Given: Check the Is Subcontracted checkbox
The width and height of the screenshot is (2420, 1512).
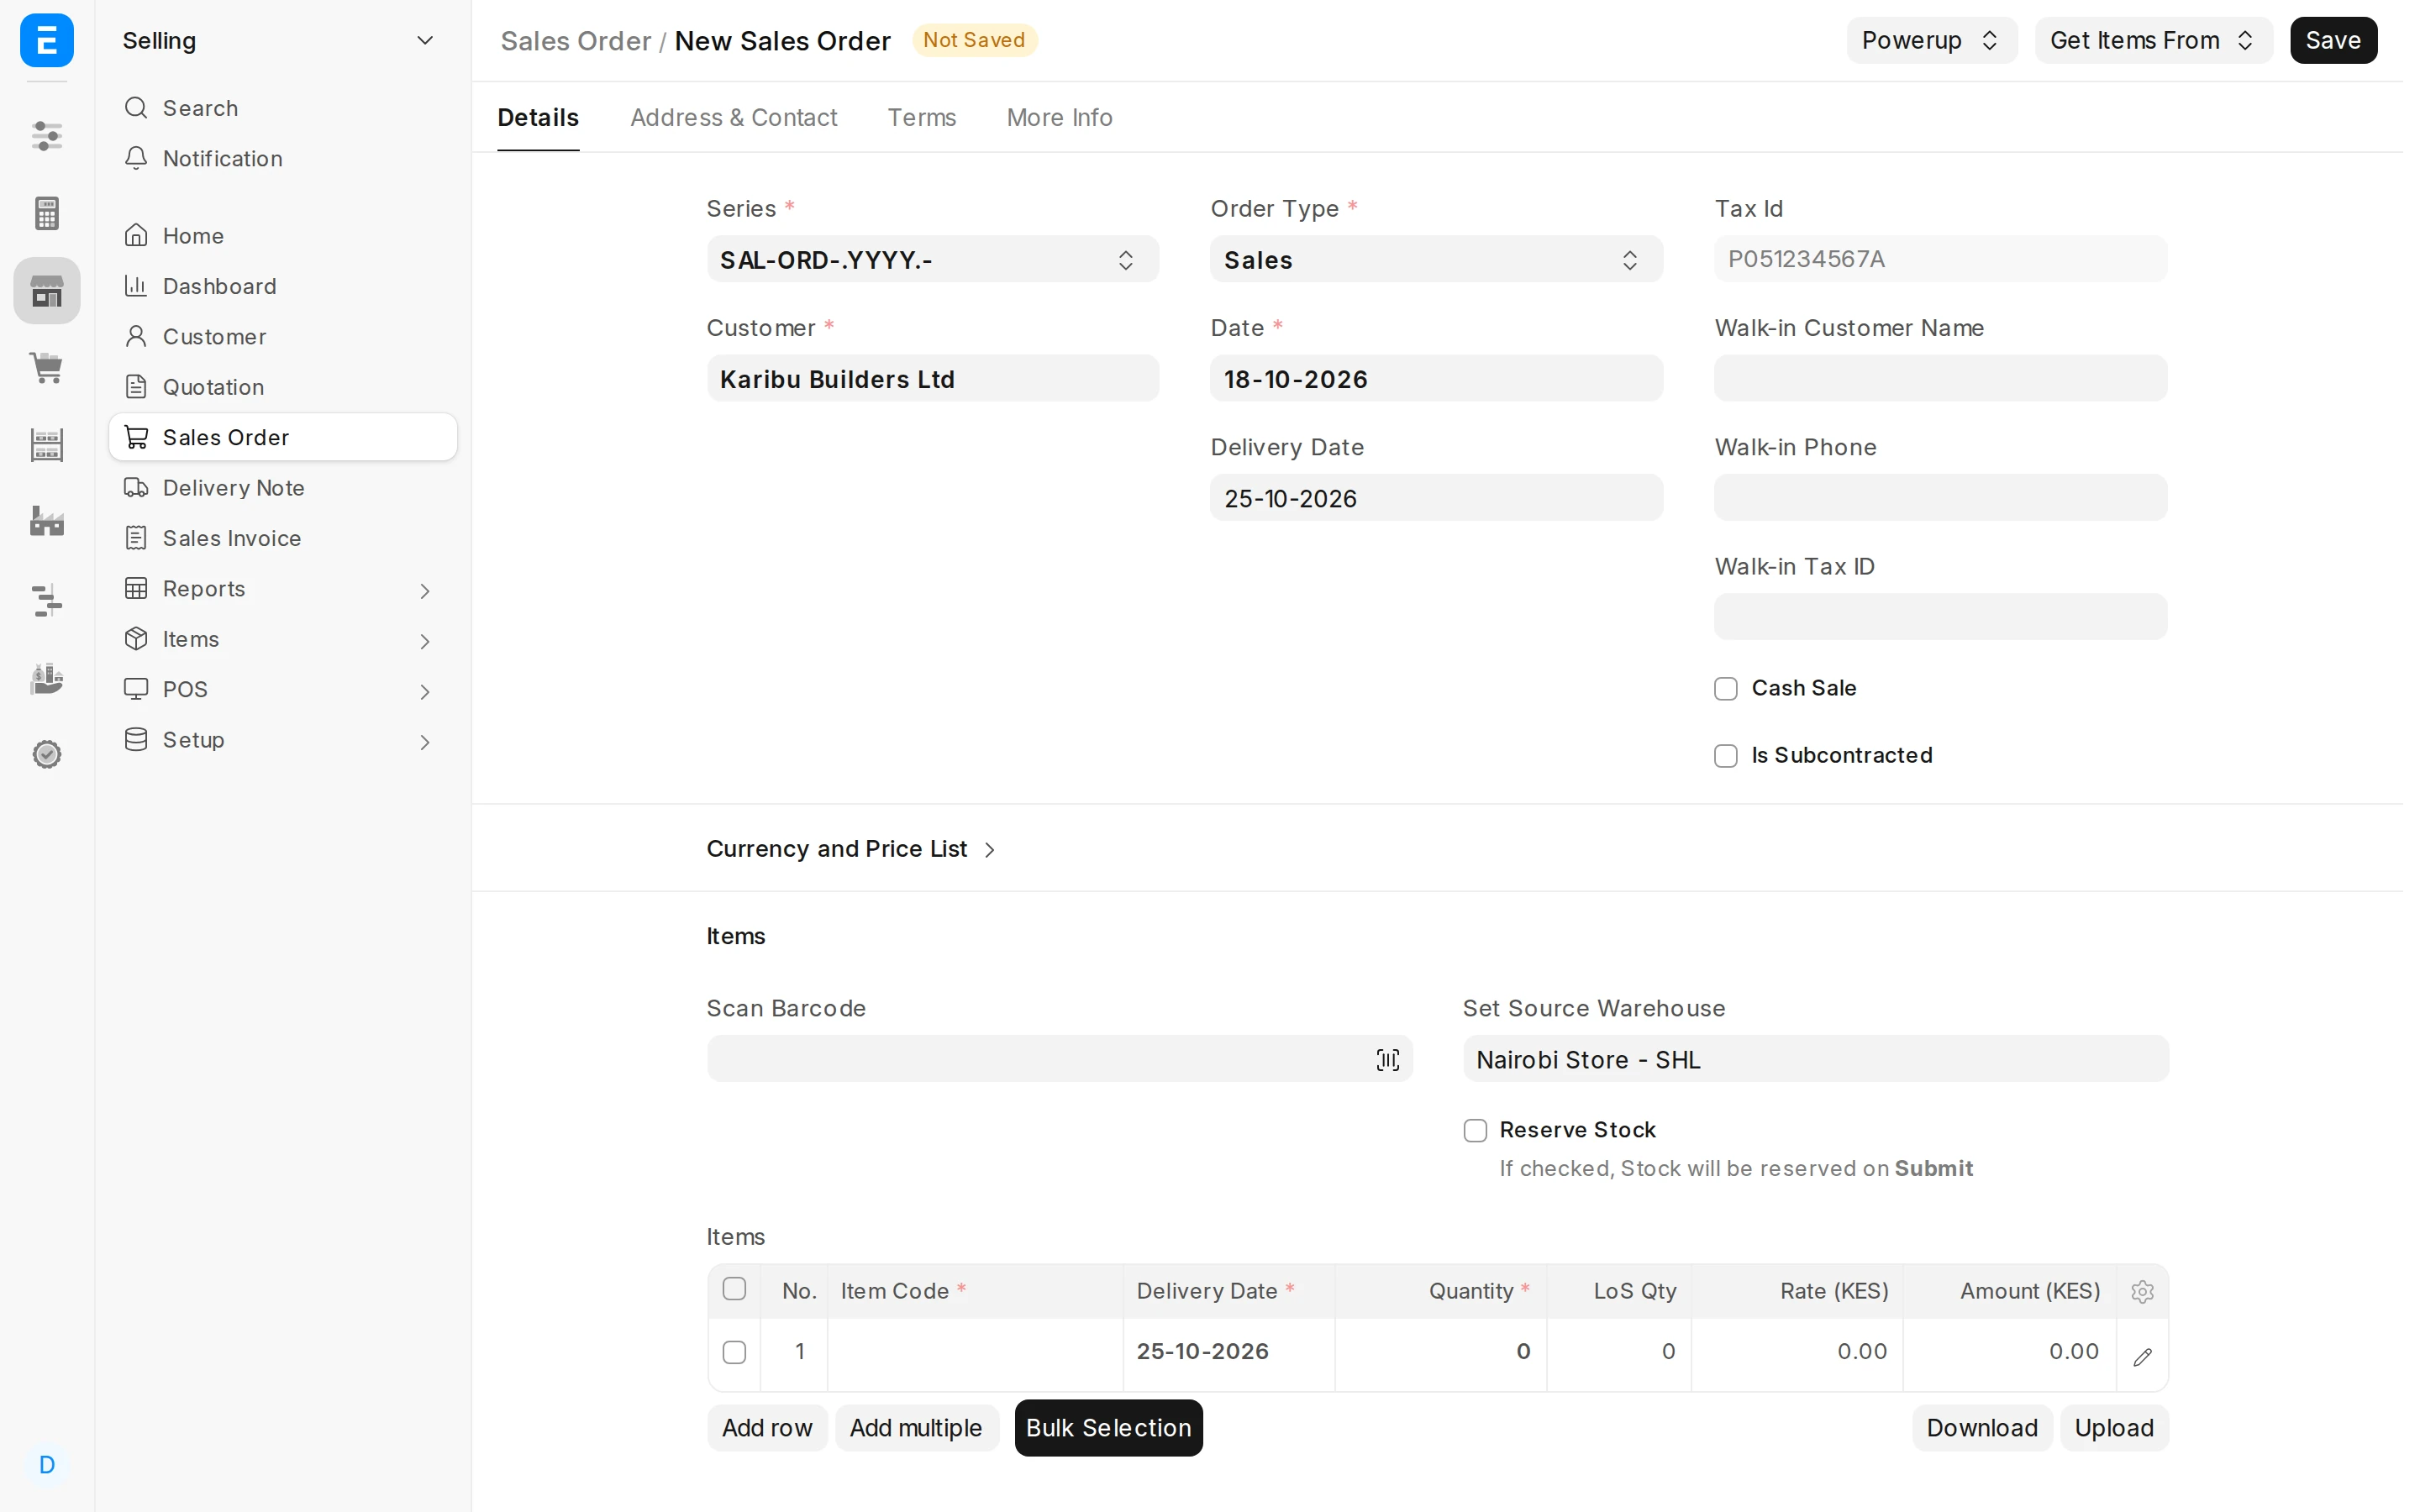Looking at the screenshot, I should pyautogui.click(x=1726, y=756).
